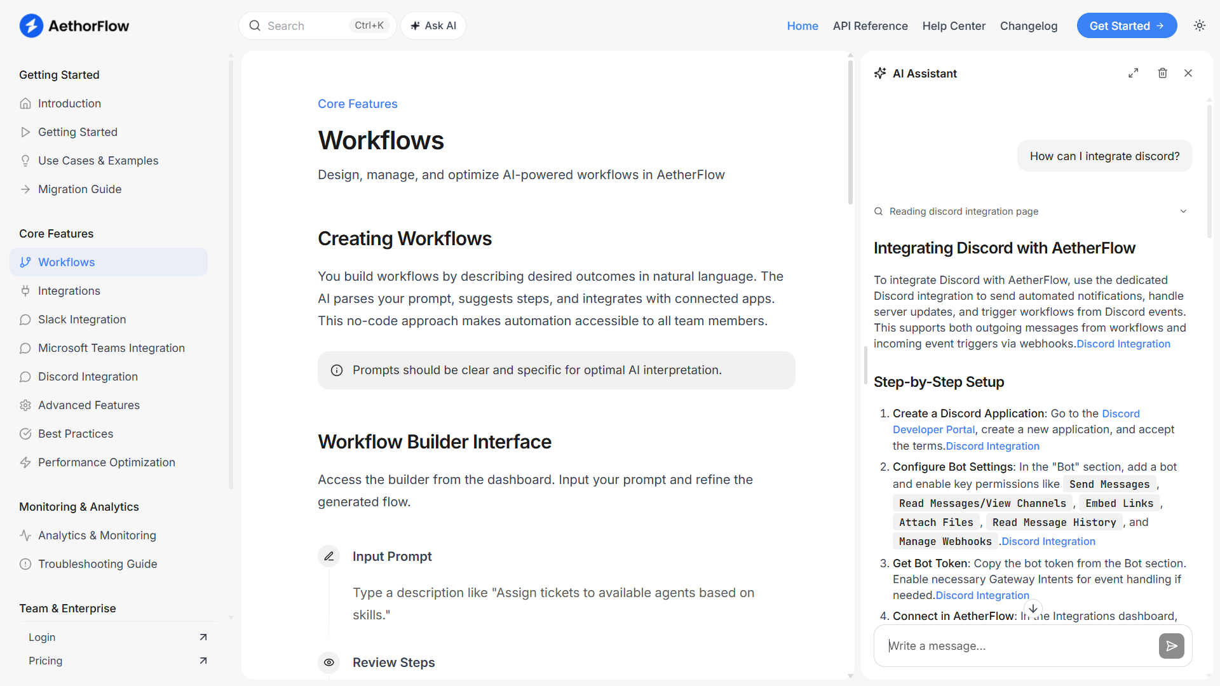The width and height of the screenshot is (1220, 686).
Task: Click the Input Prompt pencil icon
Action: point(329,556)
